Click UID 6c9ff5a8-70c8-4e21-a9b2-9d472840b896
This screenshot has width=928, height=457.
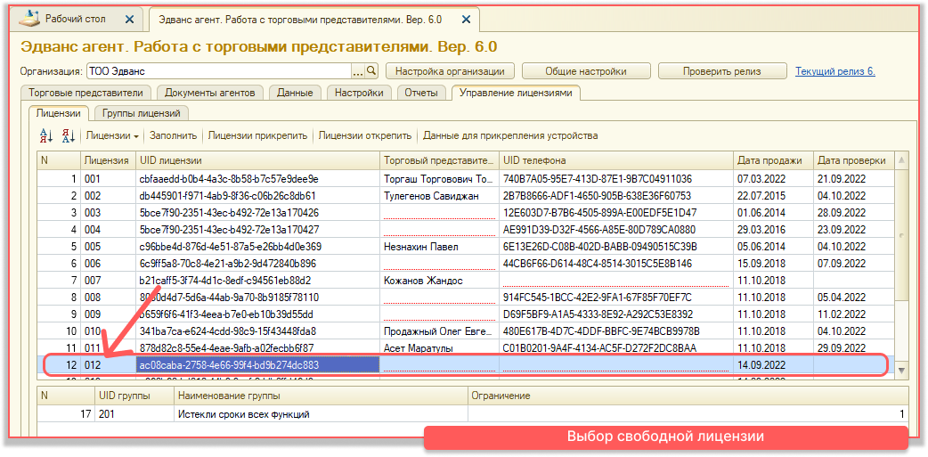tap(258, 264)
